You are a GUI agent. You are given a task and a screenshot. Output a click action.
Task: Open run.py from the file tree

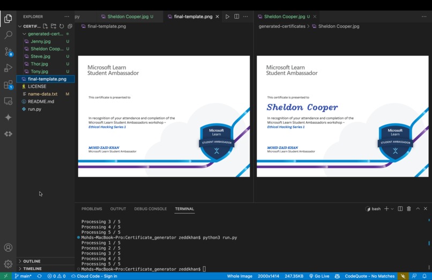46,109
